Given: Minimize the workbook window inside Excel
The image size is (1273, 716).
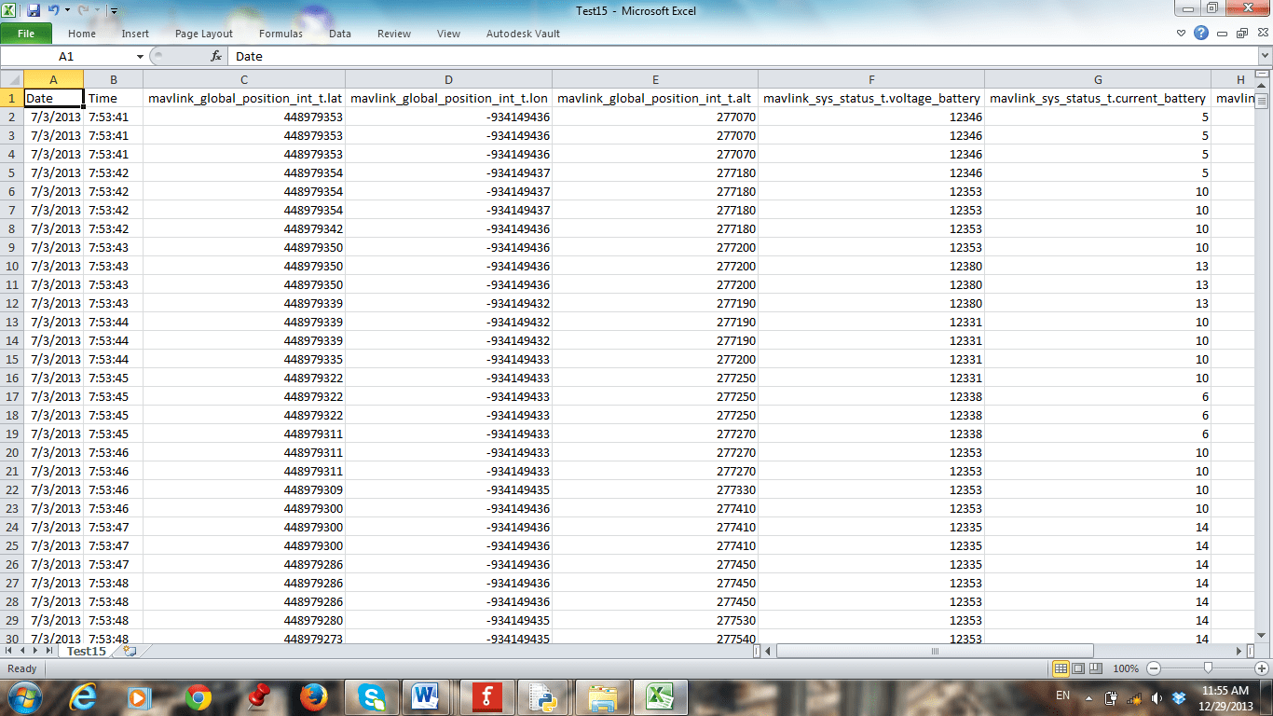Looking at the screenshot, I should (x=1223, y=34).
